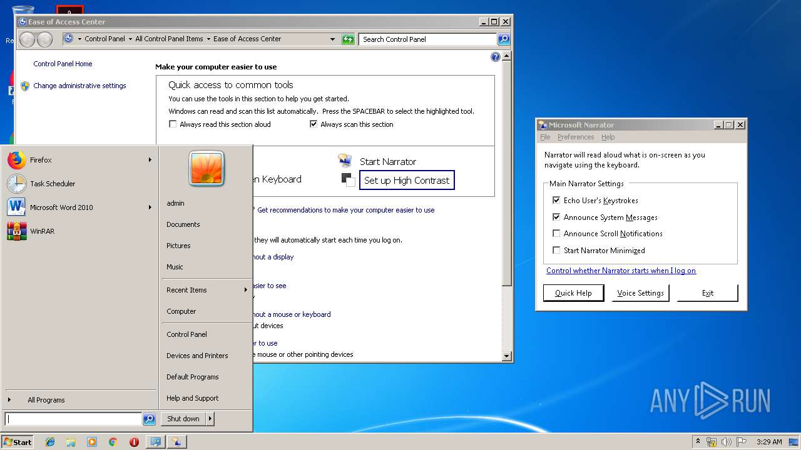Launch Windows Media Player from taskbar
Viewport: 801px width, 450px height.
92,442
